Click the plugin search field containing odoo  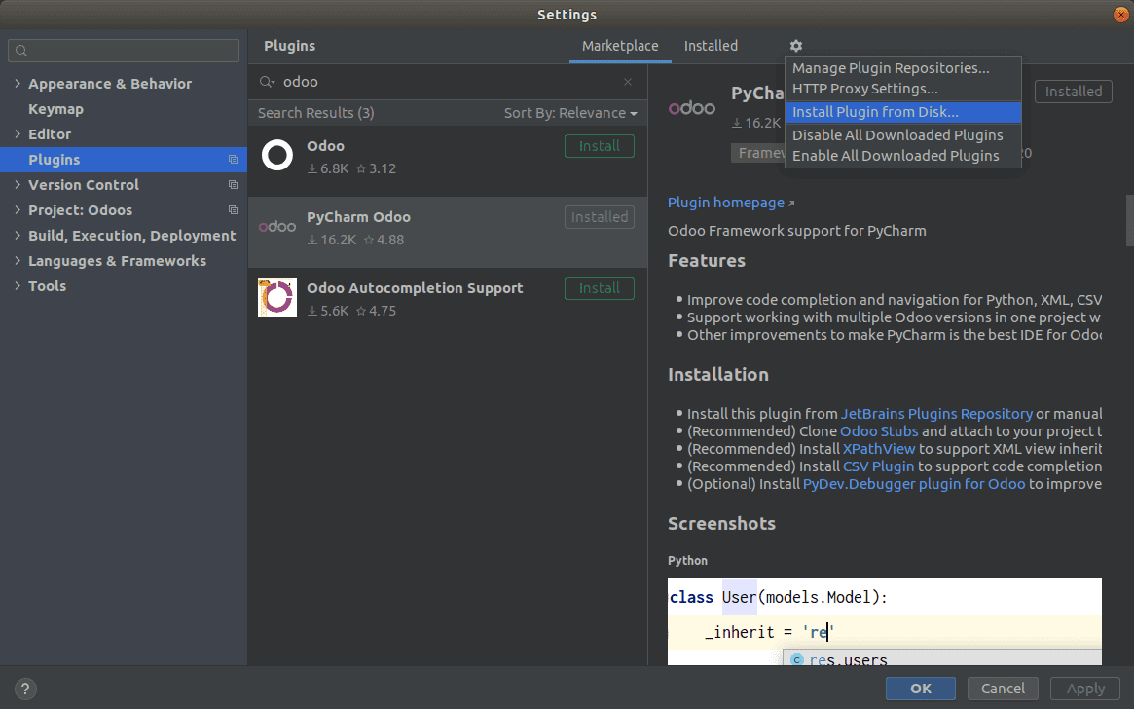449,82
